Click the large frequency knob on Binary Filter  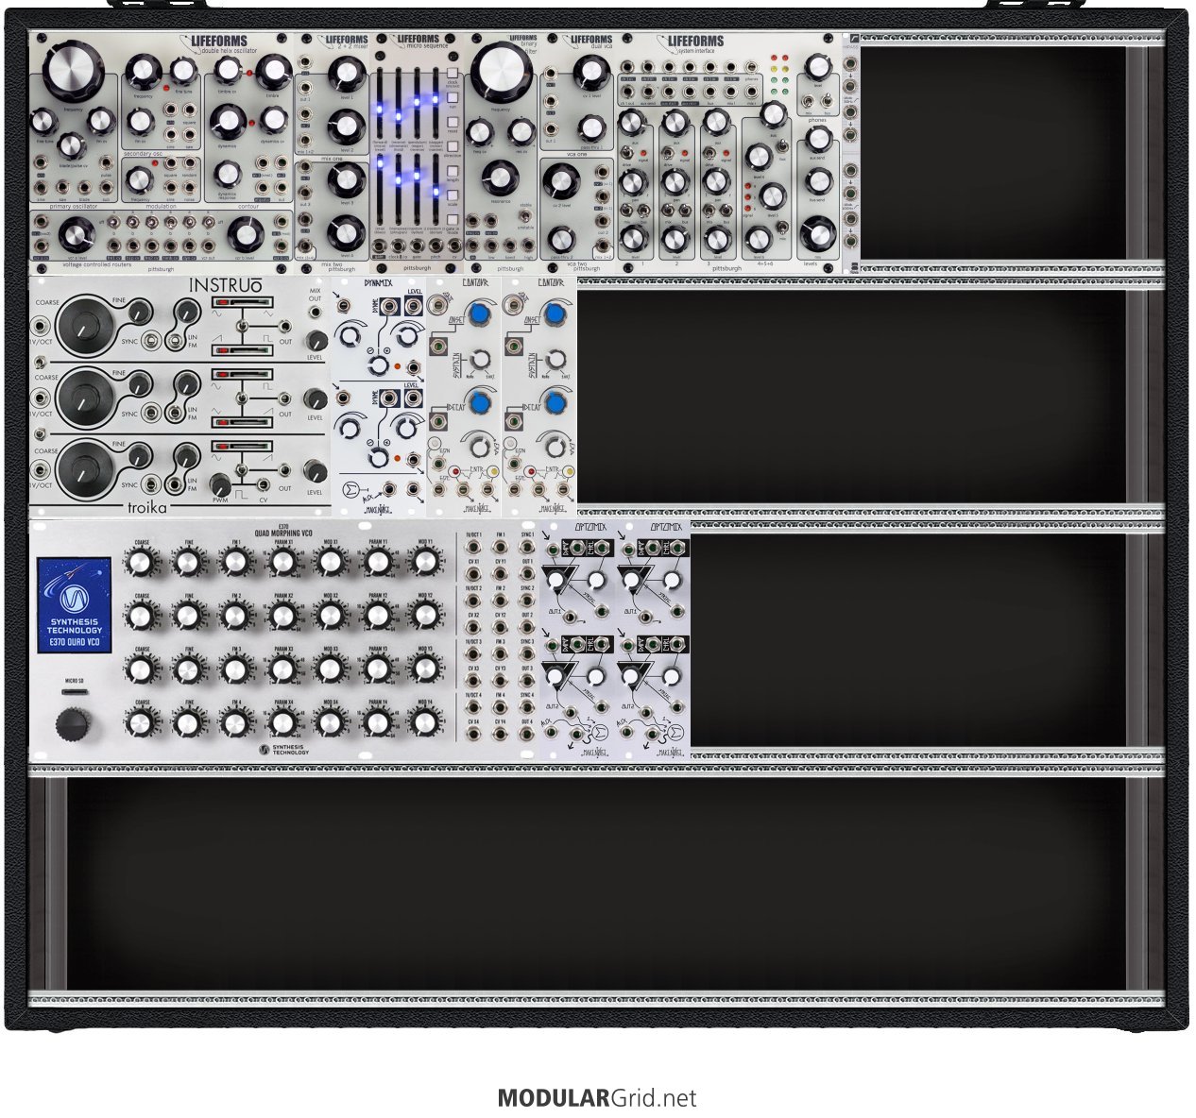[502, 73]
